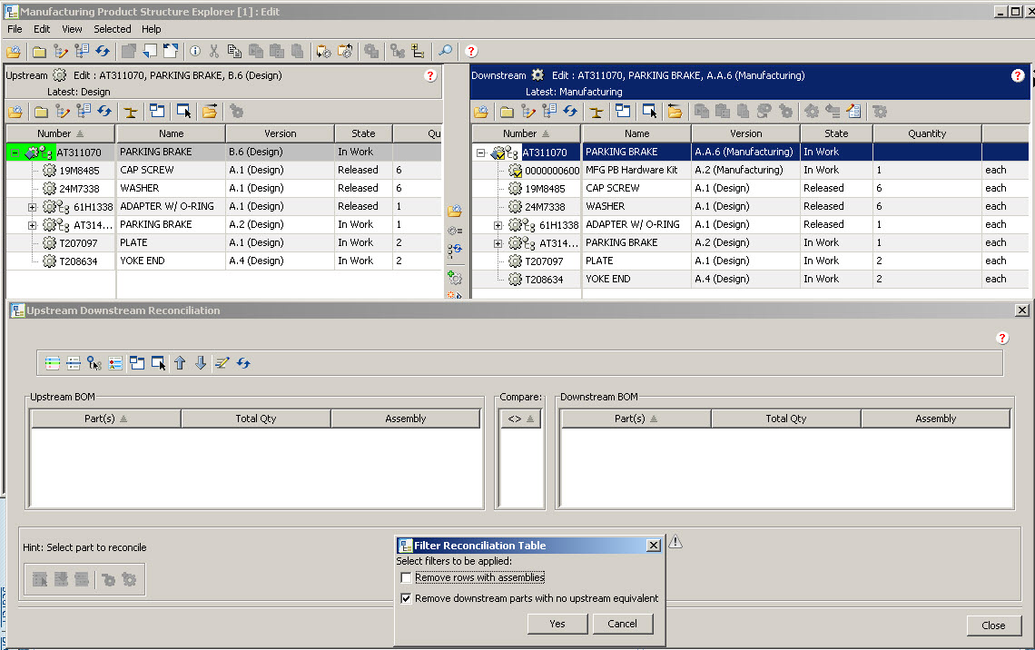Click the refresh icon in Reconciliation toolbar
Screen dimensions: 1035x650
[243, 363]
